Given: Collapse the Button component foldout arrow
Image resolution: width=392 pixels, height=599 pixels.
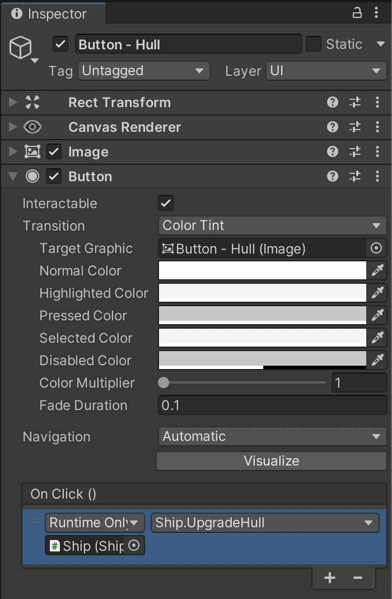Looking at the screenshot, I should click(x=13, y=176).
